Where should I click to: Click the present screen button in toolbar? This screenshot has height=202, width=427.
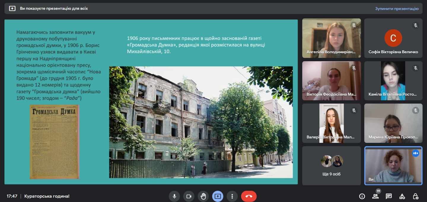tap(218, 196)
